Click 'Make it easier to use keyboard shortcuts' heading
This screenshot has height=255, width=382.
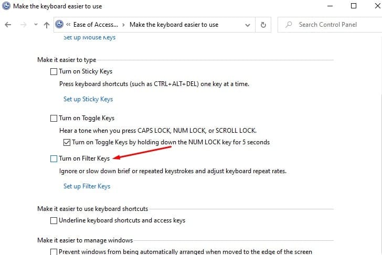(92, 209)
